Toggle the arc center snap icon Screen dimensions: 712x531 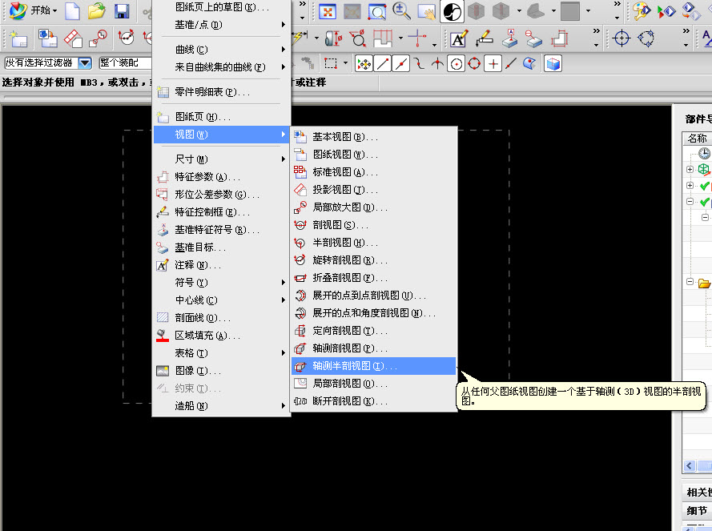tap(457, 64)
